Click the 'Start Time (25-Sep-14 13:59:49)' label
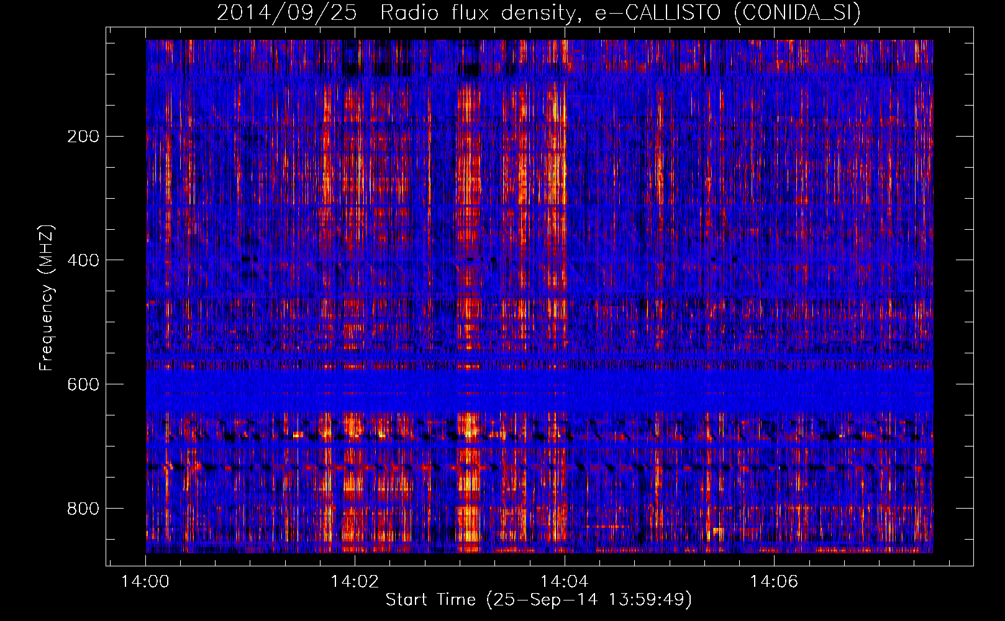Screen dimensions: 1005x621 pos(539,599)
